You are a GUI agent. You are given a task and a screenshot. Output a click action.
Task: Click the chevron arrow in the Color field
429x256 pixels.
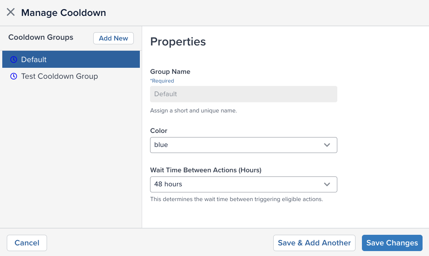327,145
